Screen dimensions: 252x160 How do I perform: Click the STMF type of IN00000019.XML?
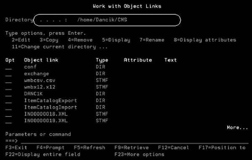pos(102,121)
